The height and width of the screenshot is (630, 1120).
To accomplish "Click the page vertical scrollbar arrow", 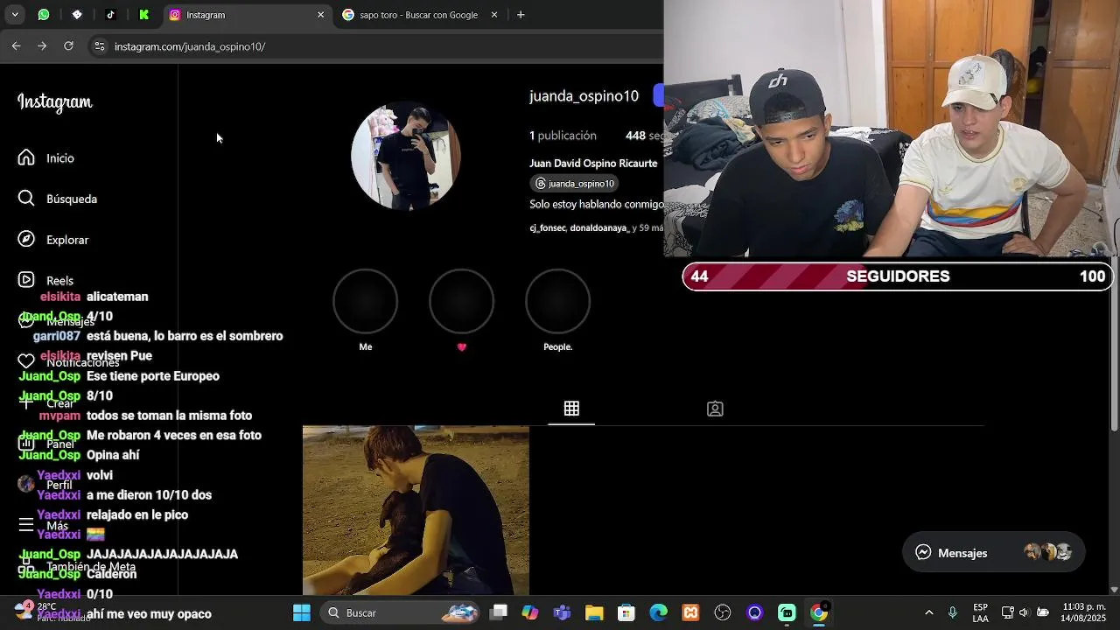I will (x=1114, y=590).
